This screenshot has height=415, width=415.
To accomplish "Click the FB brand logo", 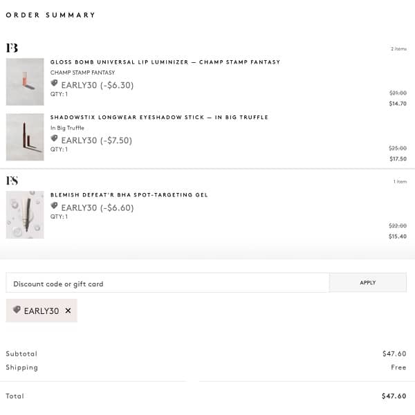I will point(12,48).
